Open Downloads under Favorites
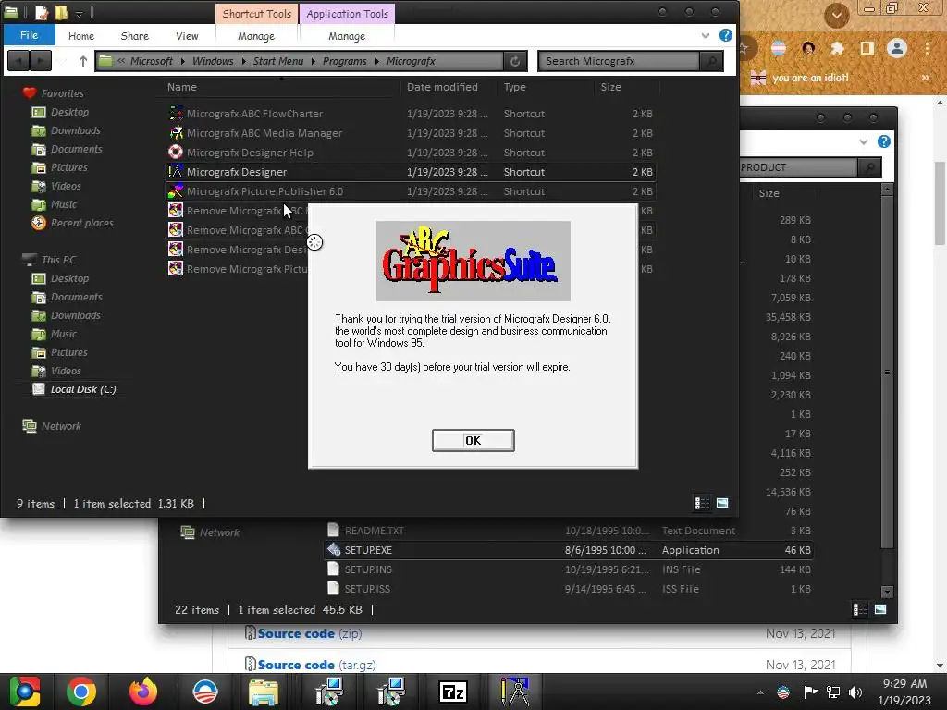The image size is (947, 710). [x=76, y=130]
